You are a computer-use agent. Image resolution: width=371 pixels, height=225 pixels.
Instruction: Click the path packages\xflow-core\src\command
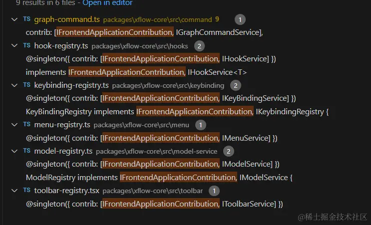(x=158, y=20)
